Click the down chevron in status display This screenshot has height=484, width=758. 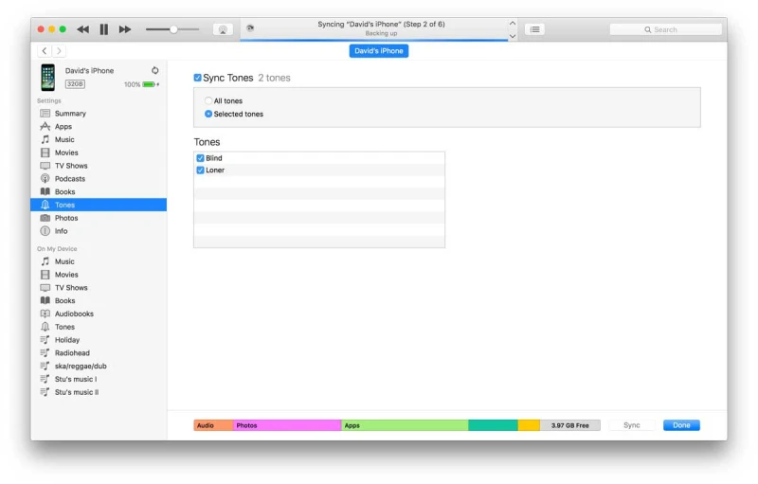pos(513,36)
